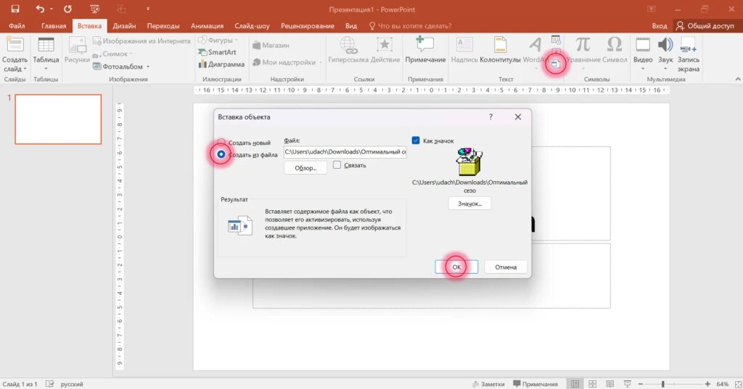Expand the Screenshot (Снимок) dropdown
Viewport: 743px width, 389px height.
pyautogui.click(x=131, y=54)
